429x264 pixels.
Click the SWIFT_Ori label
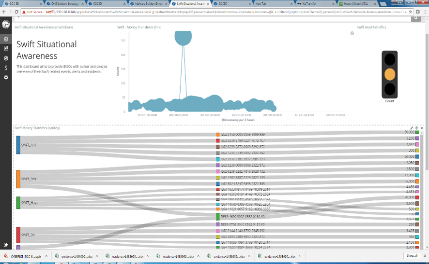click(28, 235)
